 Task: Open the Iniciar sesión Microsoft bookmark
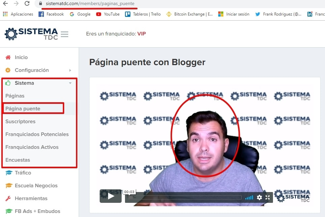click(234, 14)
